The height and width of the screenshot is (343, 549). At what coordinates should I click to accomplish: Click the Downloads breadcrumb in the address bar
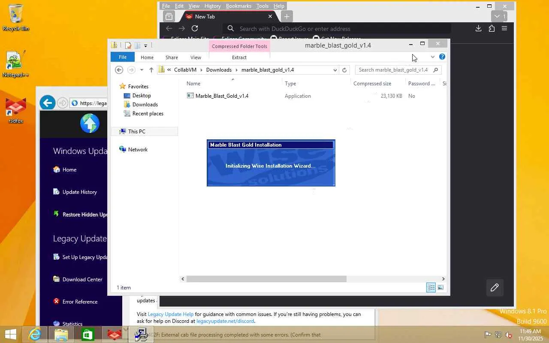click(219, 70)
